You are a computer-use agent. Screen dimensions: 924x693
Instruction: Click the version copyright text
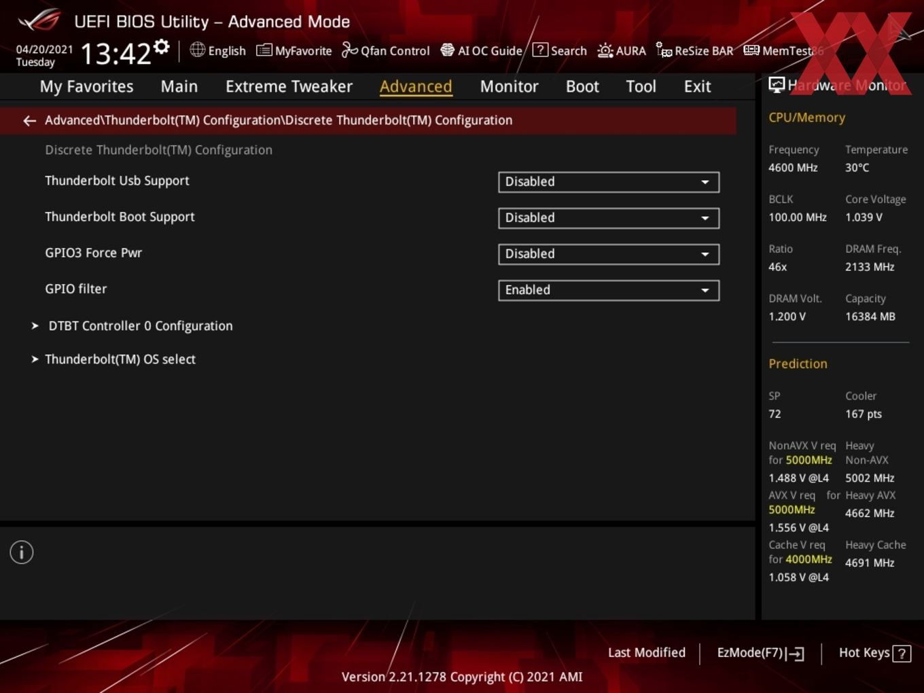[x=462, y=677]
